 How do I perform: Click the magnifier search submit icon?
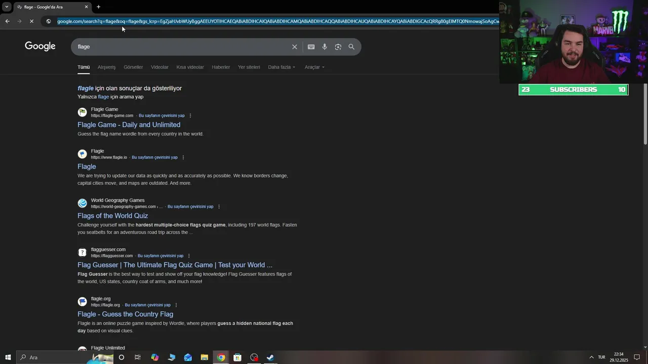pos(351,47)
